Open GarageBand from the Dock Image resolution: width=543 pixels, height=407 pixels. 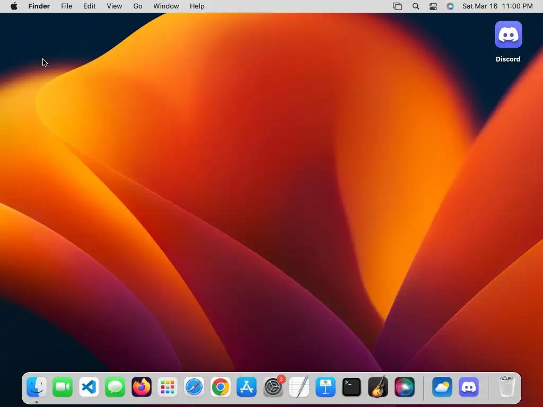pyautogui.click(x=378, y=386)
